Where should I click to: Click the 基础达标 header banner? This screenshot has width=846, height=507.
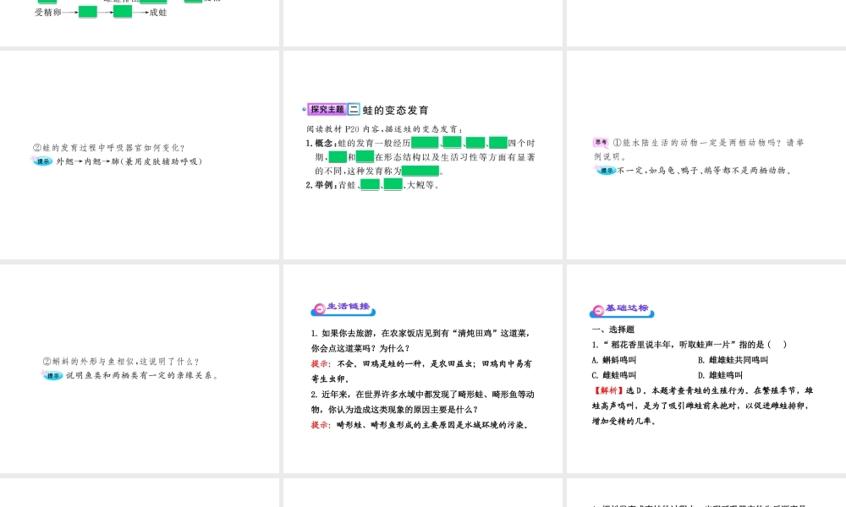[622, 310]
